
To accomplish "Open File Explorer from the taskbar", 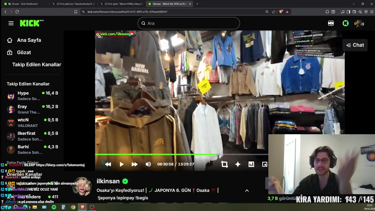I will pyautogui.click(x=35, y=207).
